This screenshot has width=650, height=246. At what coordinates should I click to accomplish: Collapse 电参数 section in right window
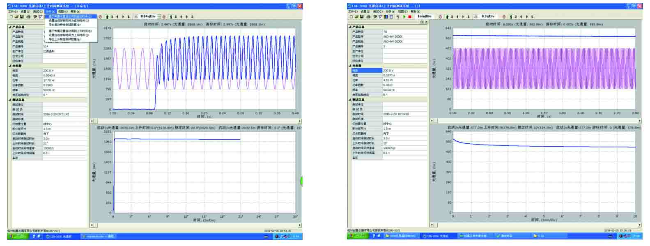point(350,66)
